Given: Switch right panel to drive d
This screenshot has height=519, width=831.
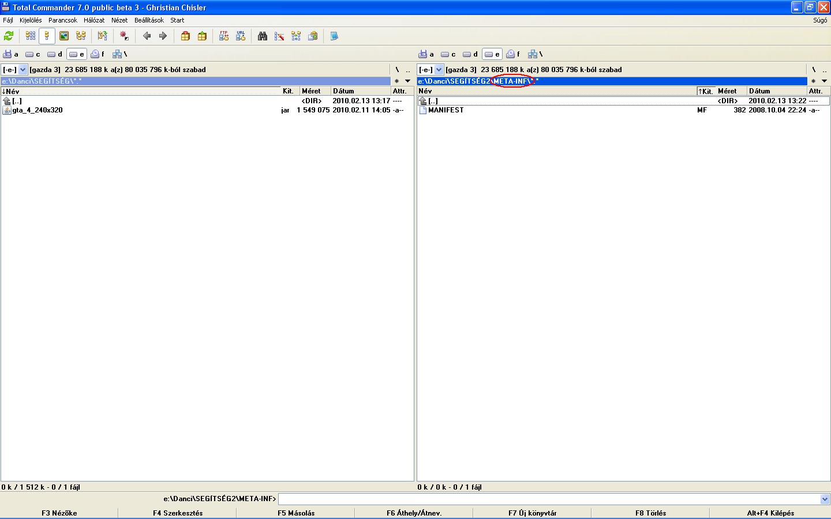Looking at the screenshot, I should coord(470,54).
